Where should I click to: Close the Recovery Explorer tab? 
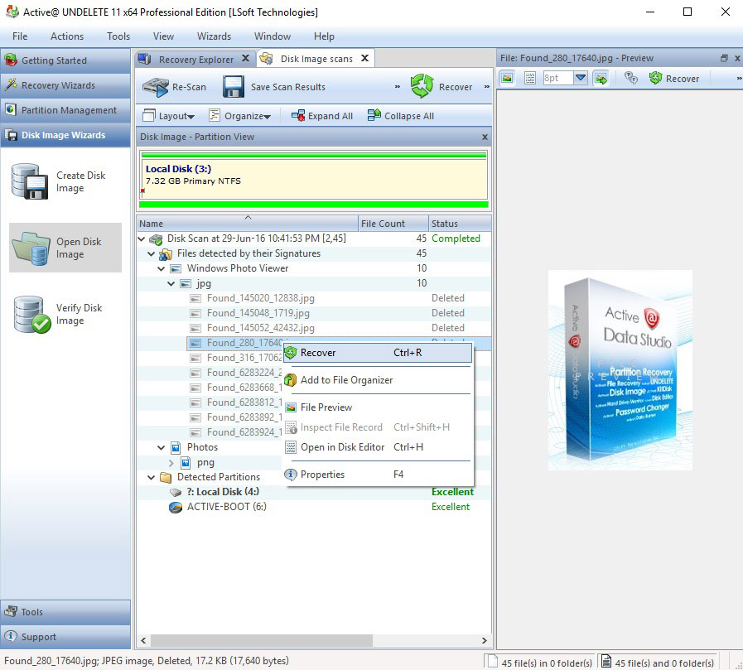pos(245,58)
